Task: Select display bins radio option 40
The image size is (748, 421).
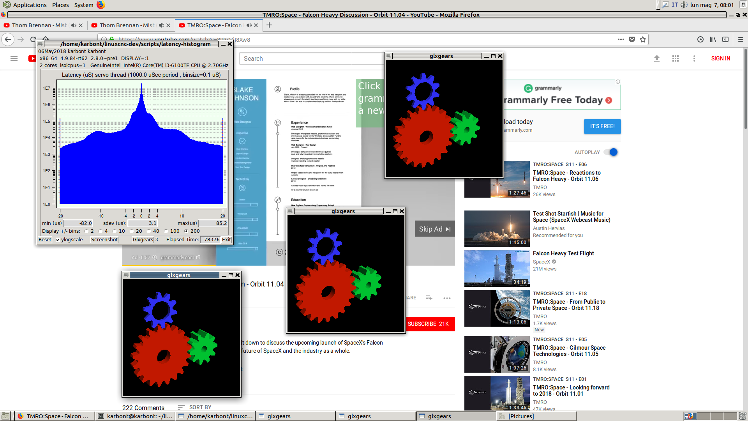Action: [149, 231]
